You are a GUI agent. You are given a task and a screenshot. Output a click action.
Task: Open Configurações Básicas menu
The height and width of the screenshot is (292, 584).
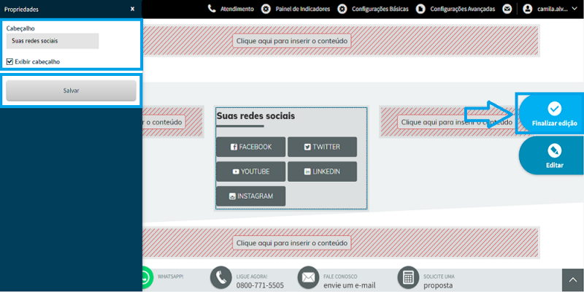pos(380,9)
